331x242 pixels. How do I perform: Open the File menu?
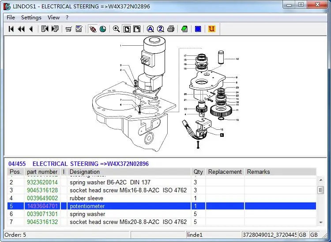click(x=11, y=18)
